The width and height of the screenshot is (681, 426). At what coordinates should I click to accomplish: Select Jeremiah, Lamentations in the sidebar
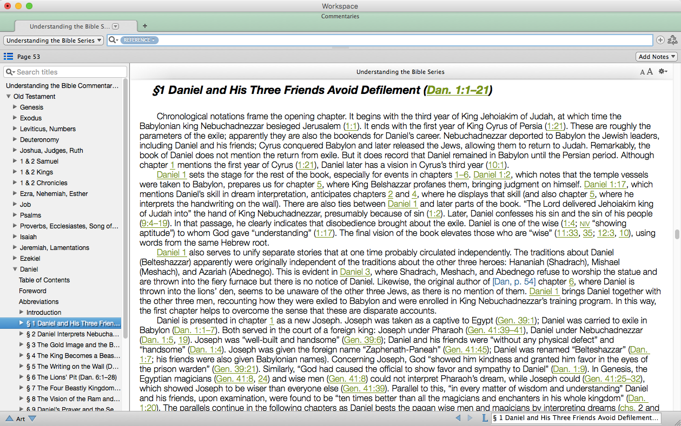55,248
